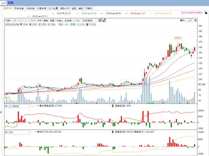Click the 累計買賣超(張) 27,646 legend
The image size is (209, 156).
(49, 106)
